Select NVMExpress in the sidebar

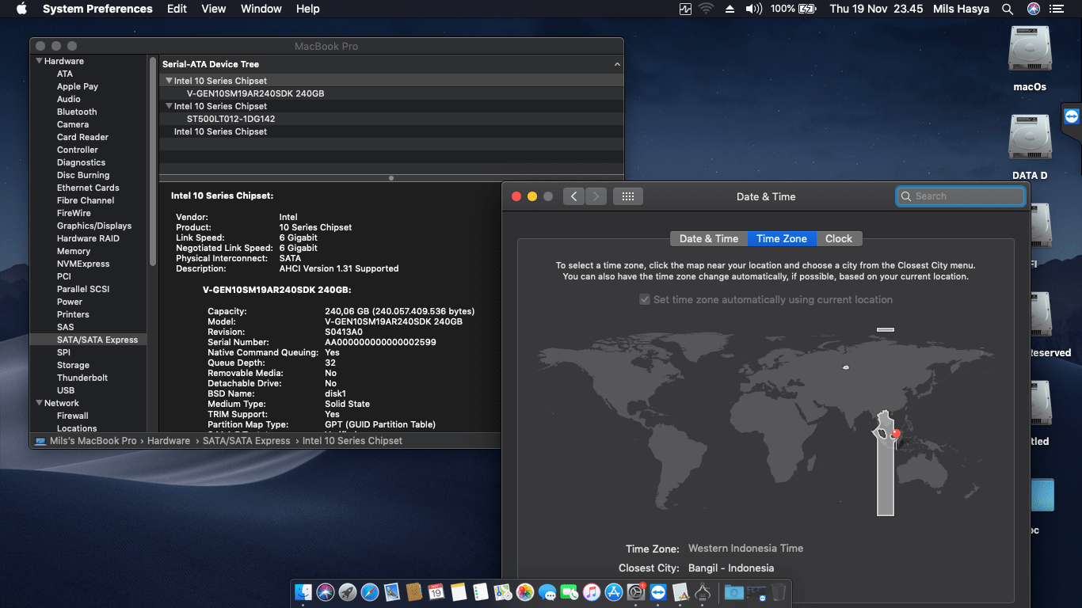point(83,264)
